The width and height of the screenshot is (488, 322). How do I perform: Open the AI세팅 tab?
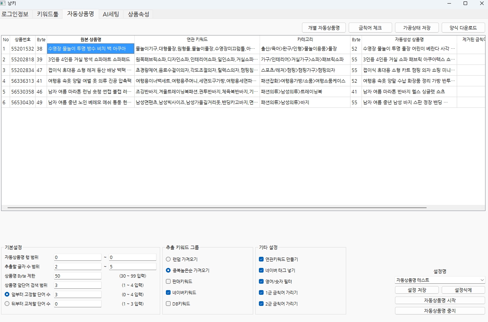pos(110,14)
